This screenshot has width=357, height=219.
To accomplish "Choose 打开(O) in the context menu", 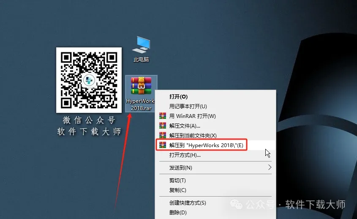I will (215, 97).
